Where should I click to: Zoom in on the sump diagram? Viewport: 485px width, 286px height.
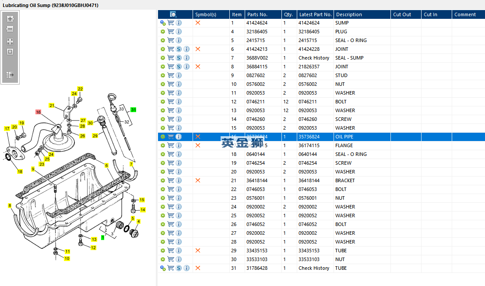(x=10, y=19)
